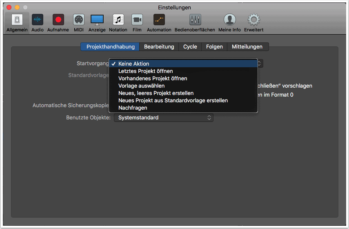Viewport: 349px width, 229px height.
Task: Pick "Nachfragen" in the startup menu
Action: pyautogui.click(x=133, y=108)
